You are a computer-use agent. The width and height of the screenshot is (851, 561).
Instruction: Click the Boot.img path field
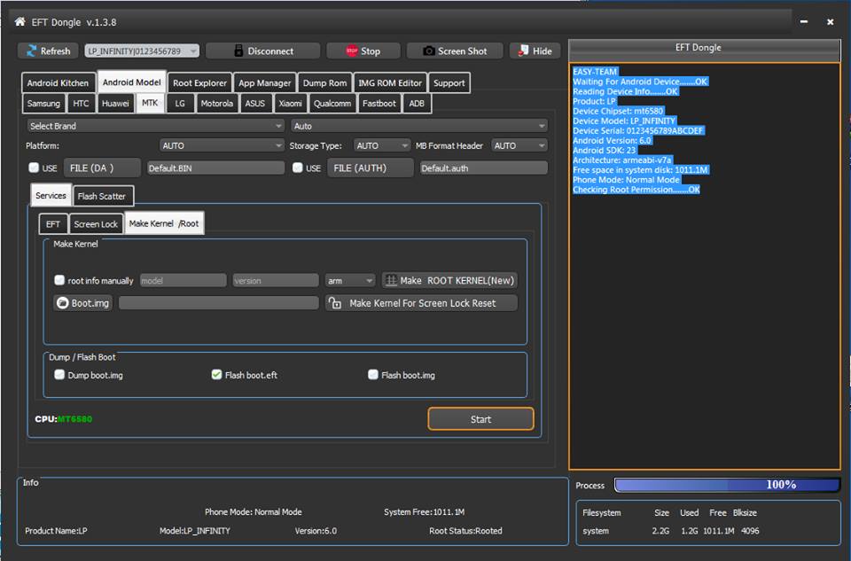point(219,303)
